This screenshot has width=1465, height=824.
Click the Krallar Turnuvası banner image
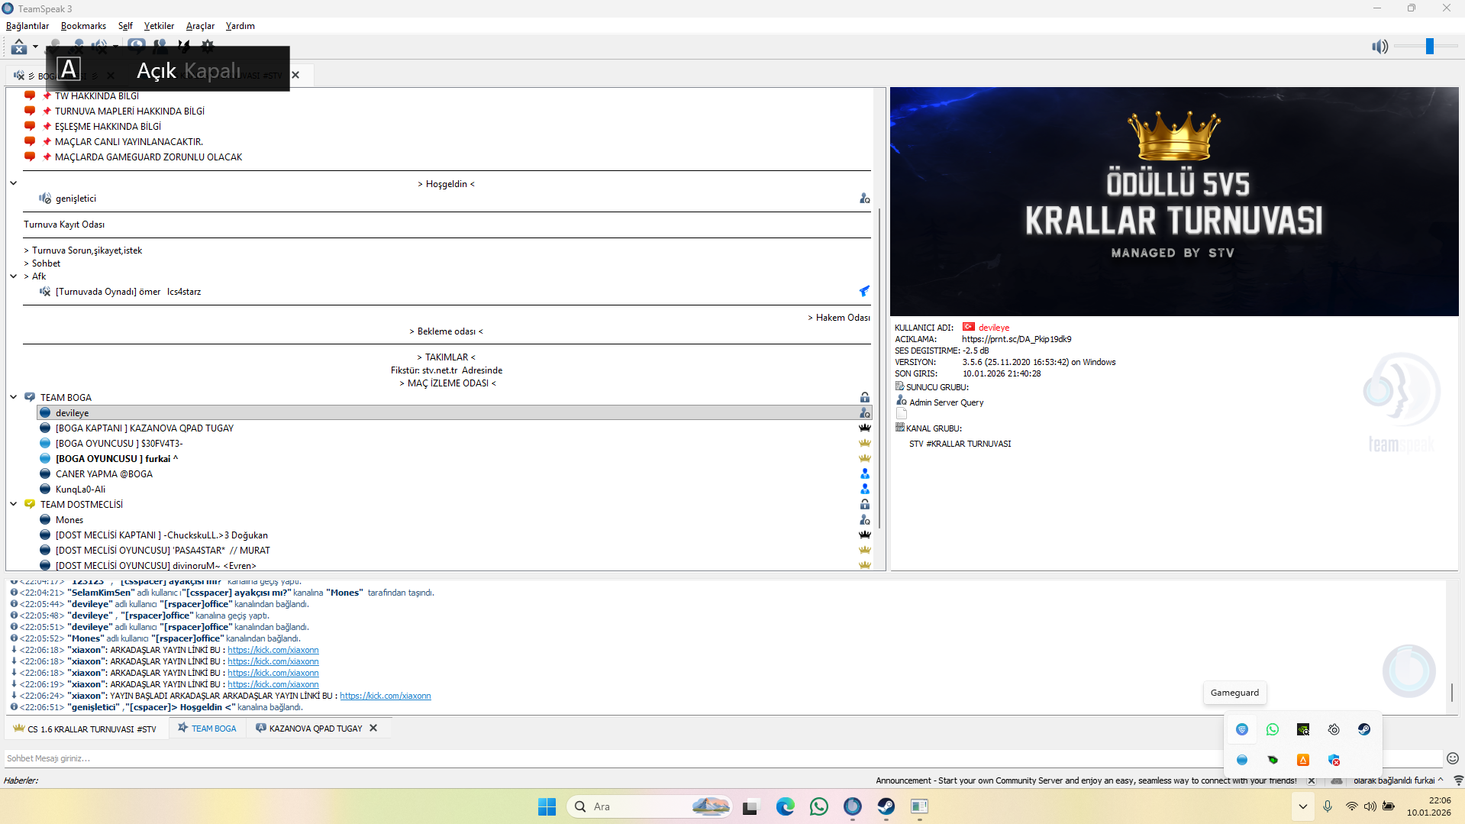pyautogui.click(x=1174, y=202)
